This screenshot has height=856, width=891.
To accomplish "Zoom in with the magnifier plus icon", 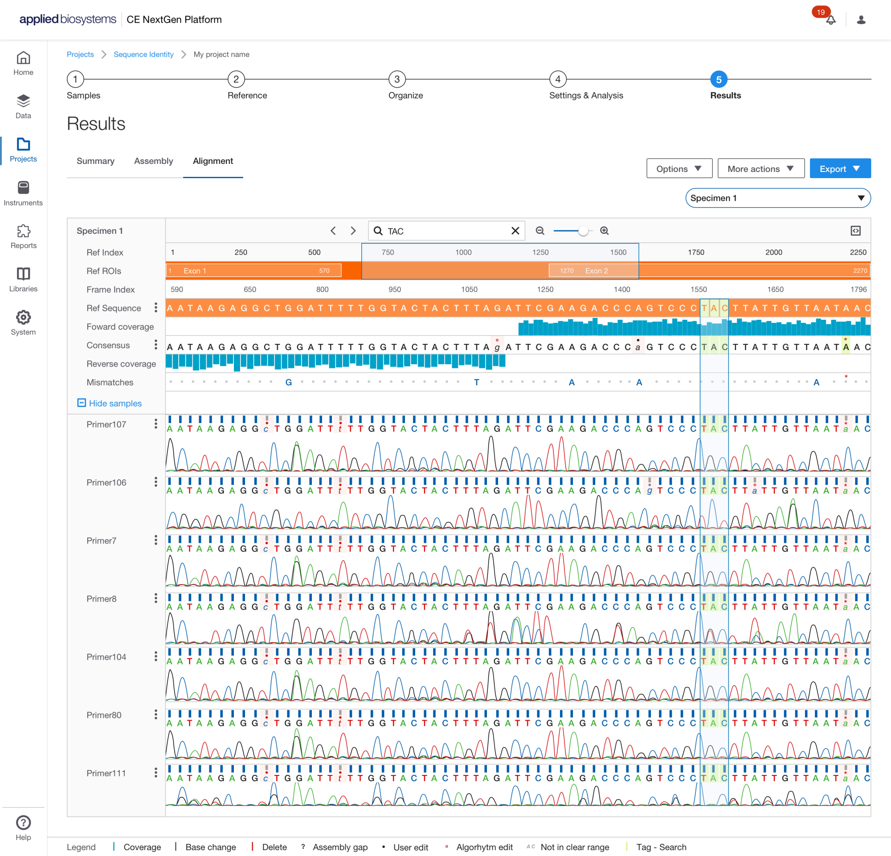I will 604,231.
